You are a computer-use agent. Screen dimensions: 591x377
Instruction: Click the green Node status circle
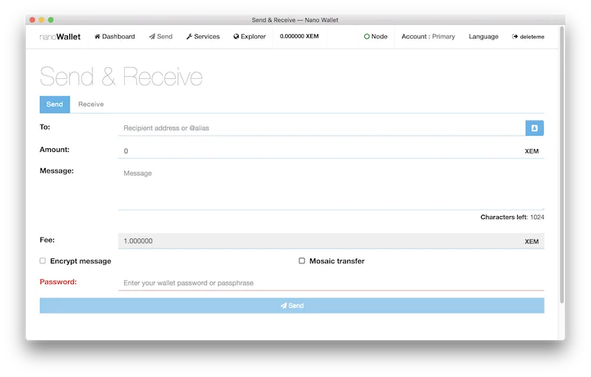(366, 37)
